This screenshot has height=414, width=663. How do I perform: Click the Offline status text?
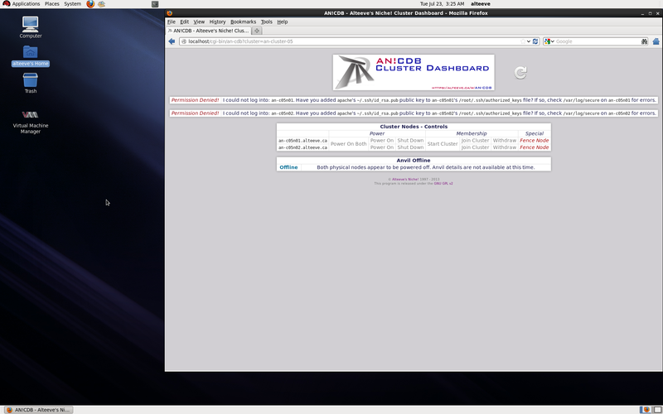(288, 167)
